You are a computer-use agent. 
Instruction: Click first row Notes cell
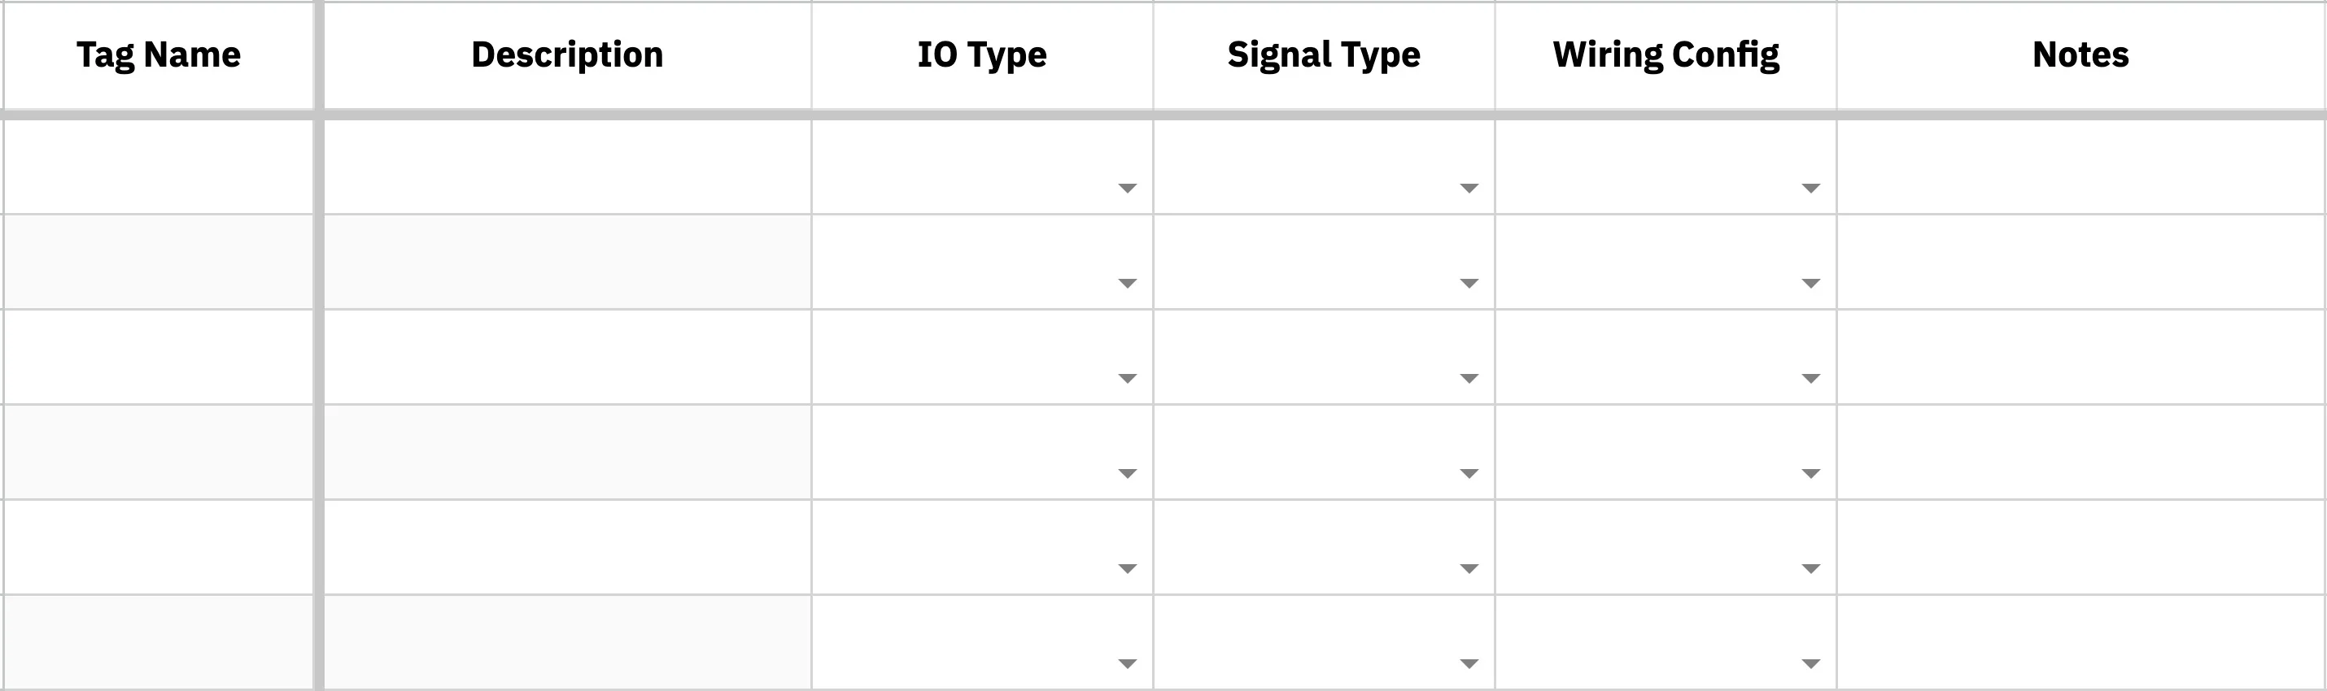pyautogui.click(x=2081, y=167)
